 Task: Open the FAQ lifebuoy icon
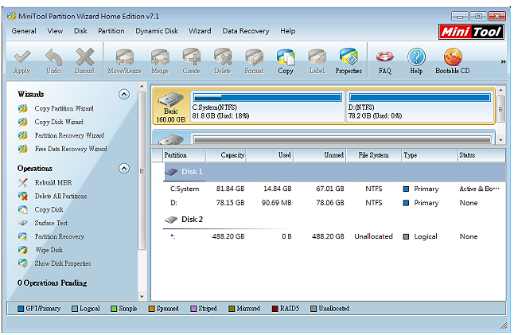click(385, 56)
